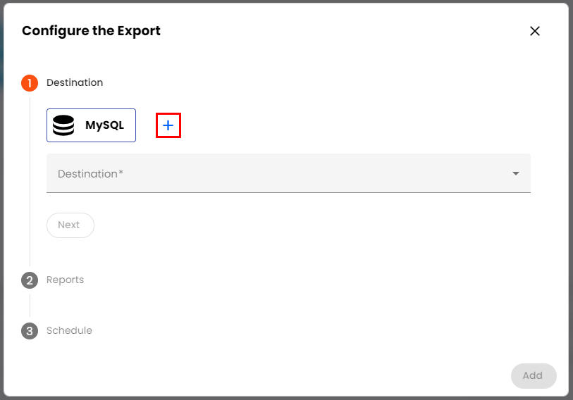
Task: Click the step 2 number circle
Action: click(x=30, y=280)
